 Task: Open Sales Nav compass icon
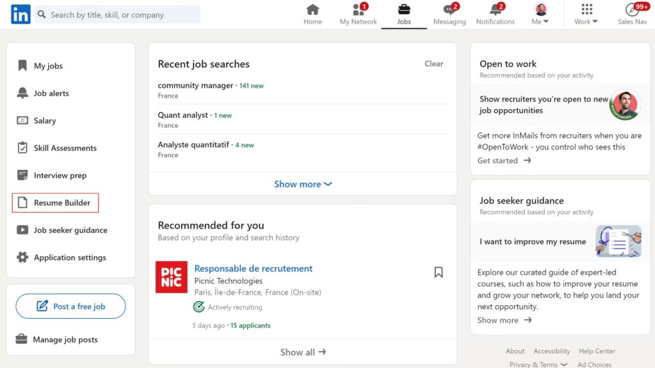[x=632, y=10]
